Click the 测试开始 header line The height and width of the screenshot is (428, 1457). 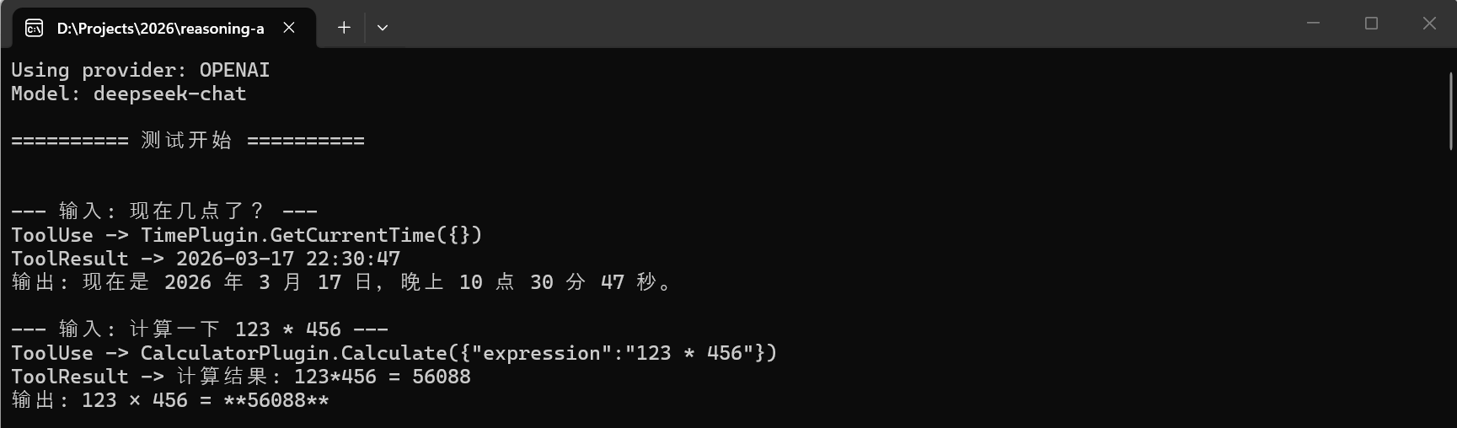pyautogui.click(x=188, y=141)
